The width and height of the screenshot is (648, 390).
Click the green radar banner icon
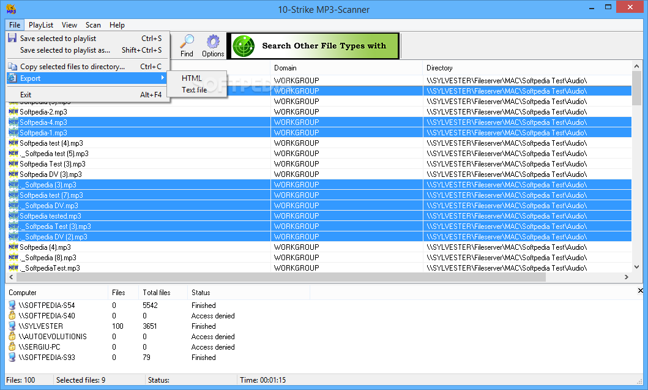click(244, 46)
